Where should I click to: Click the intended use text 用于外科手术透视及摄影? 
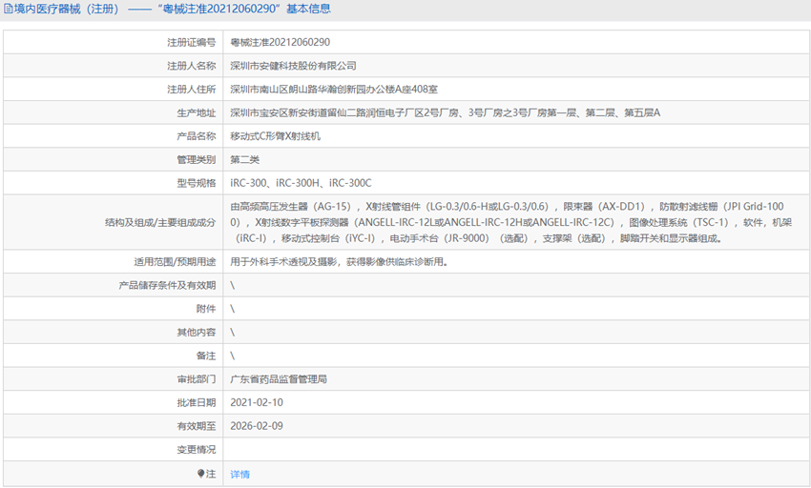click(x=339, y=261)
